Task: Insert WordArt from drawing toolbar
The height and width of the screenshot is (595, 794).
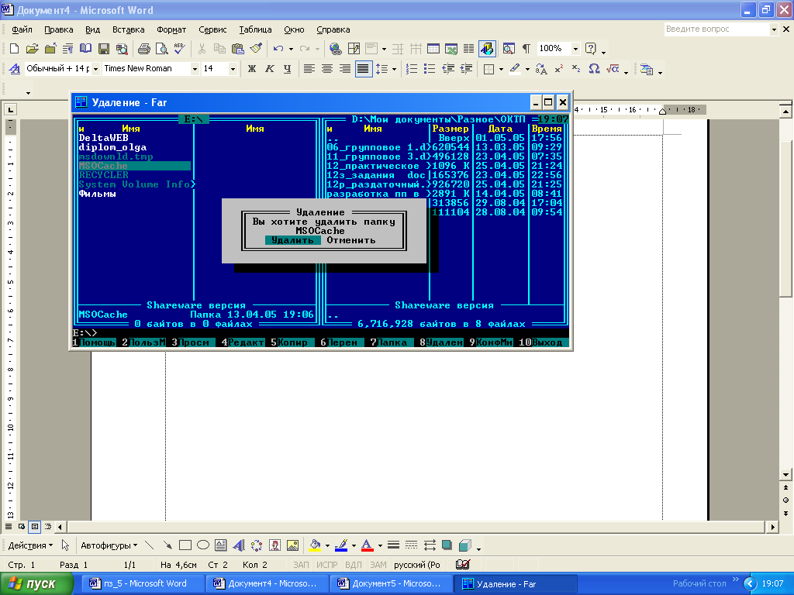Action: 239,545
